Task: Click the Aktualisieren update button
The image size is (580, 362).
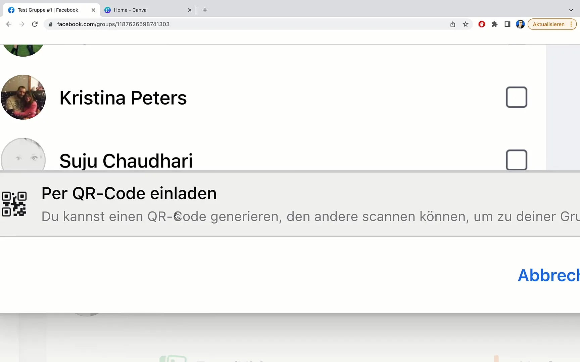Action: (x=548, y=24)
